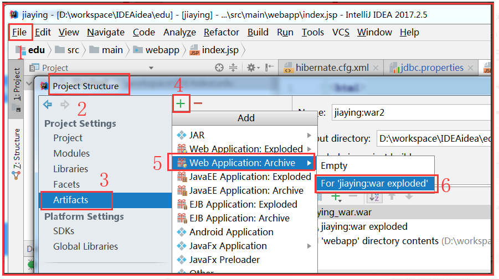Close the jdbc.properties tab
Viewport: 499px width, 279px height.
tap(470, 68)
